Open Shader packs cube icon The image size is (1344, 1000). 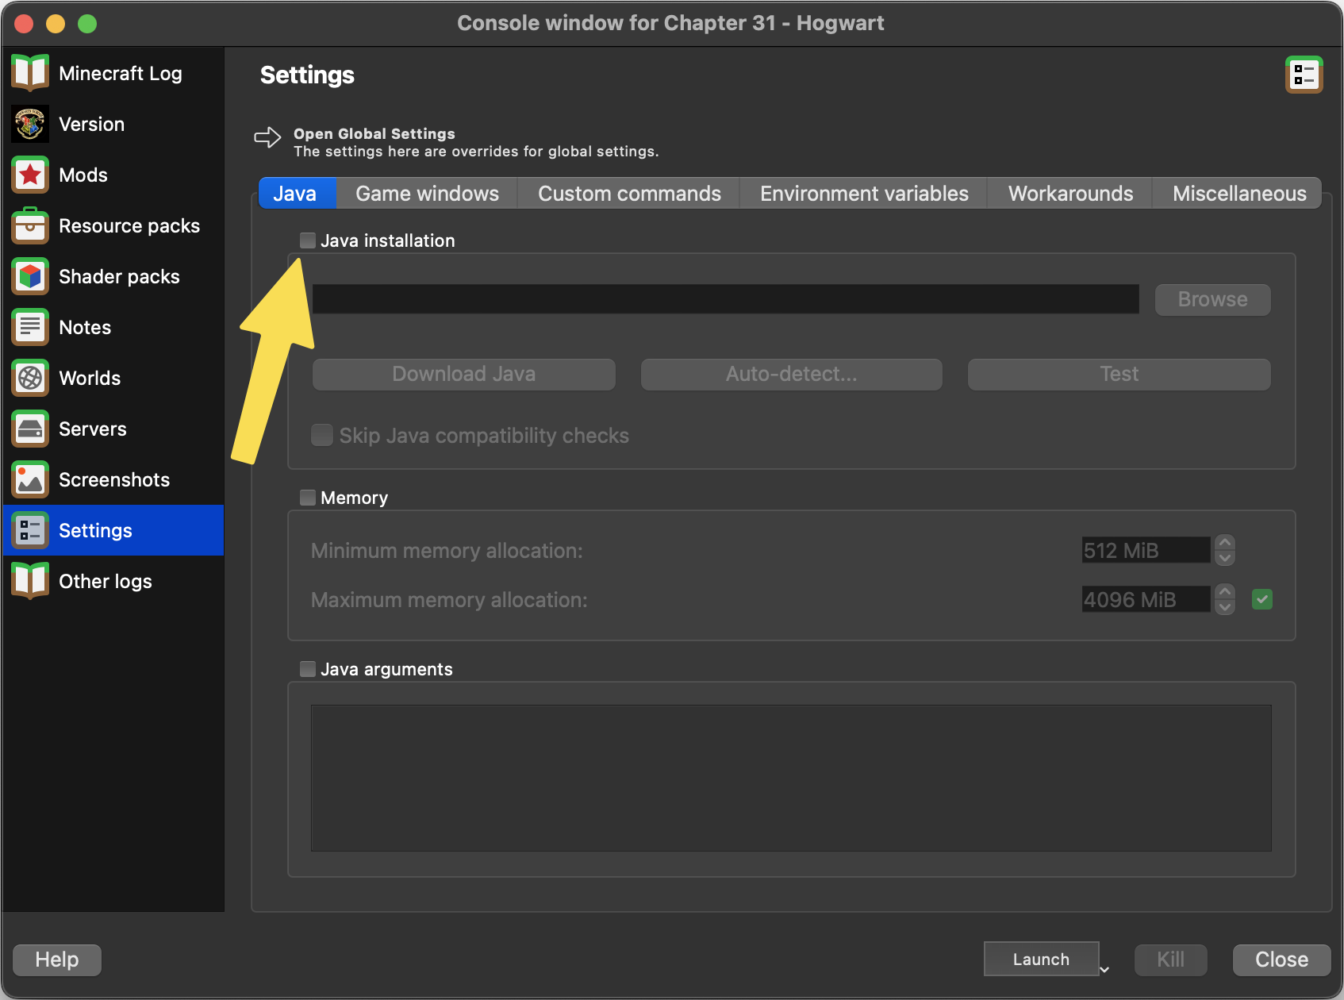(30, 276)
